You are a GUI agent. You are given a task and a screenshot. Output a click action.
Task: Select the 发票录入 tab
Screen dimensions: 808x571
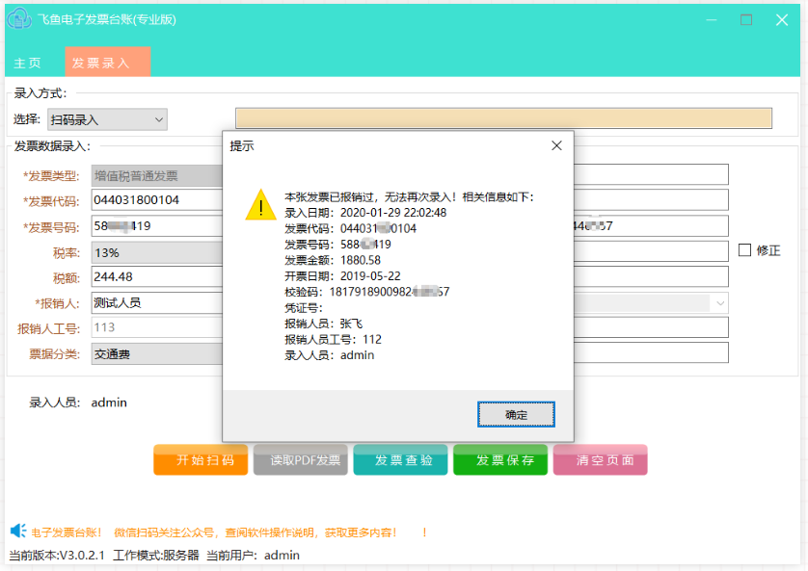click(108, 63)
